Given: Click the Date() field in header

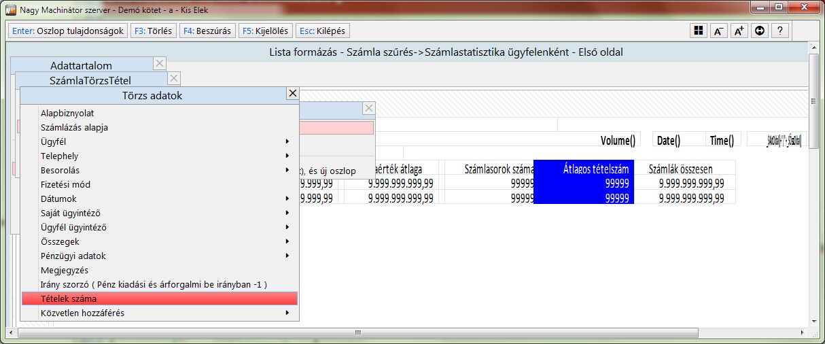Looking at the screenshot, I should click(668, 140).
